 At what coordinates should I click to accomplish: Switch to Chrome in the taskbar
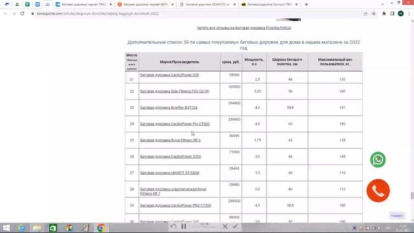click(x=101, y=228)
